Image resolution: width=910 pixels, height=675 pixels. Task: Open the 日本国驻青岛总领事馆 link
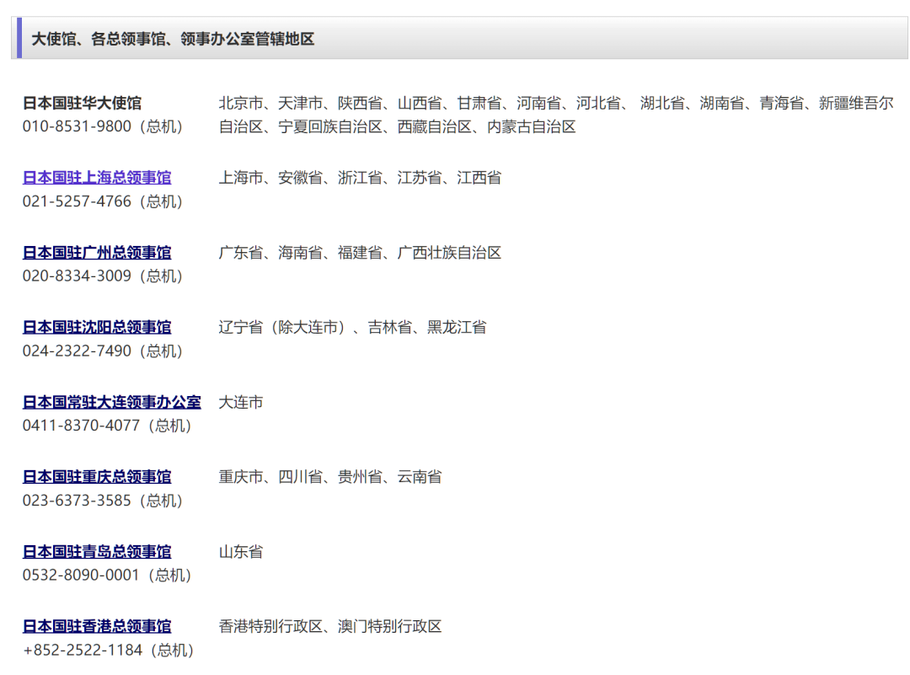coord(97,552)
